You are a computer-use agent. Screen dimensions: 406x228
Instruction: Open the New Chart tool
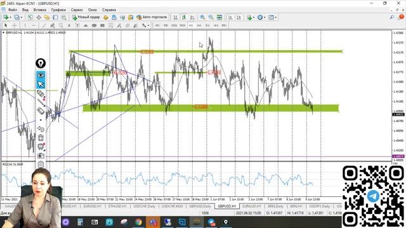6,17
